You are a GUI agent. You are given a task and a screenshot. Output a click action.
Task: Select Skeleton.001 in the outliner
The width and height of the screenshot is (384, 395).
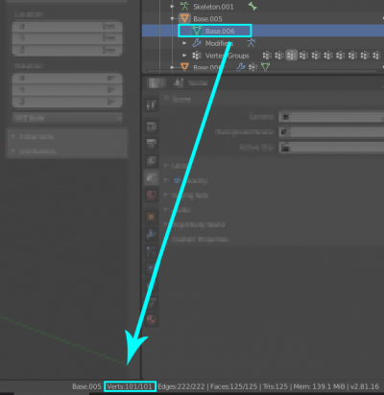(213, 7)
